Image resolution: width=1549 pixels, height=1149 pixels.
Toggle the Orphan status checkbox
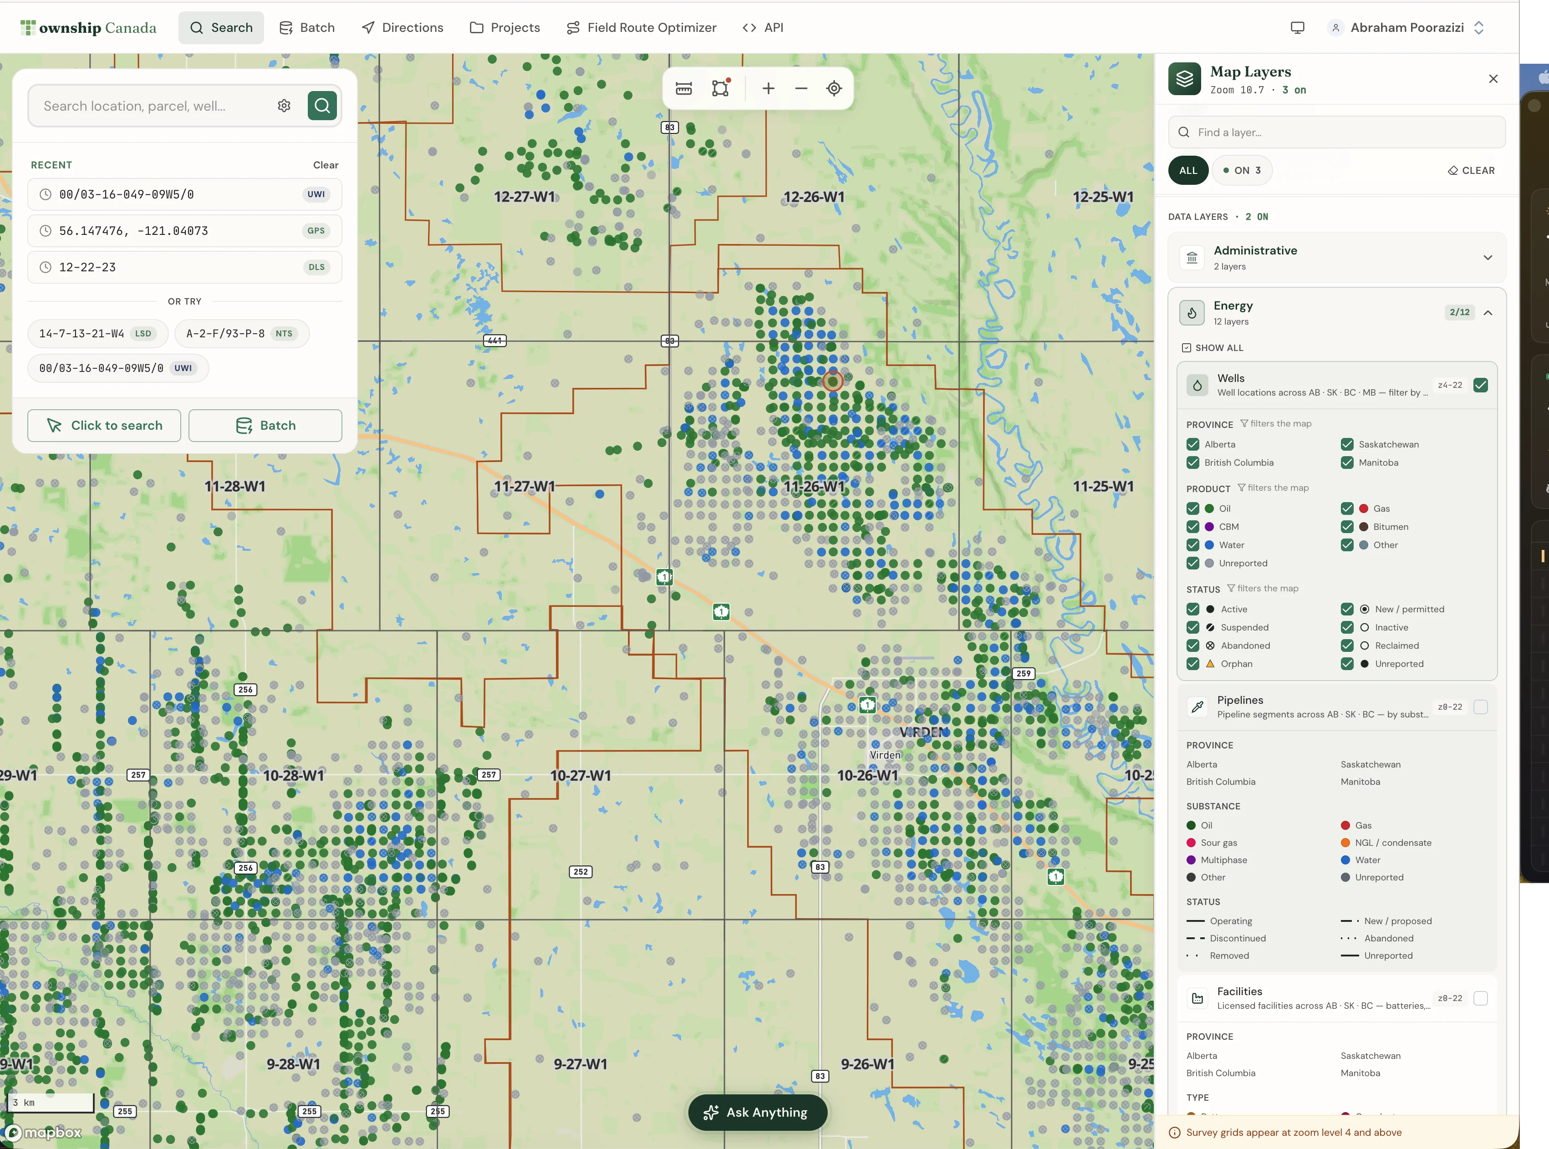pyautogui.click(x=1193, y=664)
